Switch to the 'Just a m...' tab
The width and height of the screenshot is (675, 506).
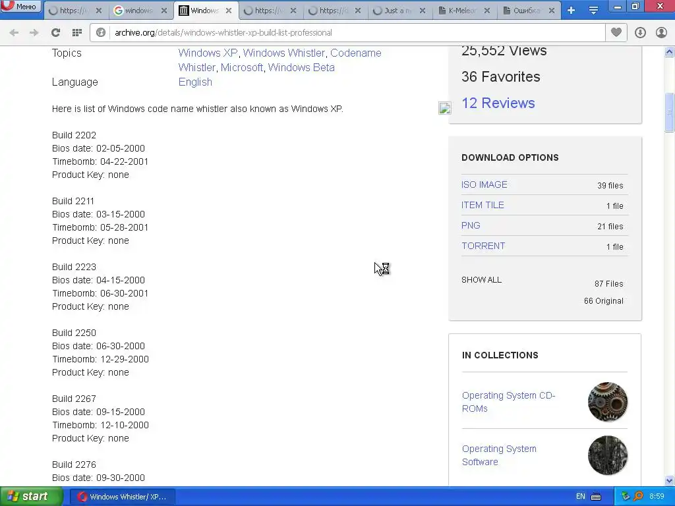pyautogui.click(x=393, y=11)
